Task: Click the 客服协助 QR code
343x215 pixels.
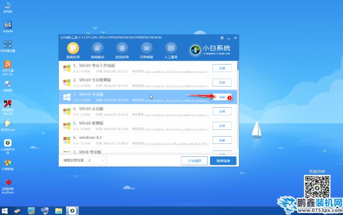Action: coord(317,187)
